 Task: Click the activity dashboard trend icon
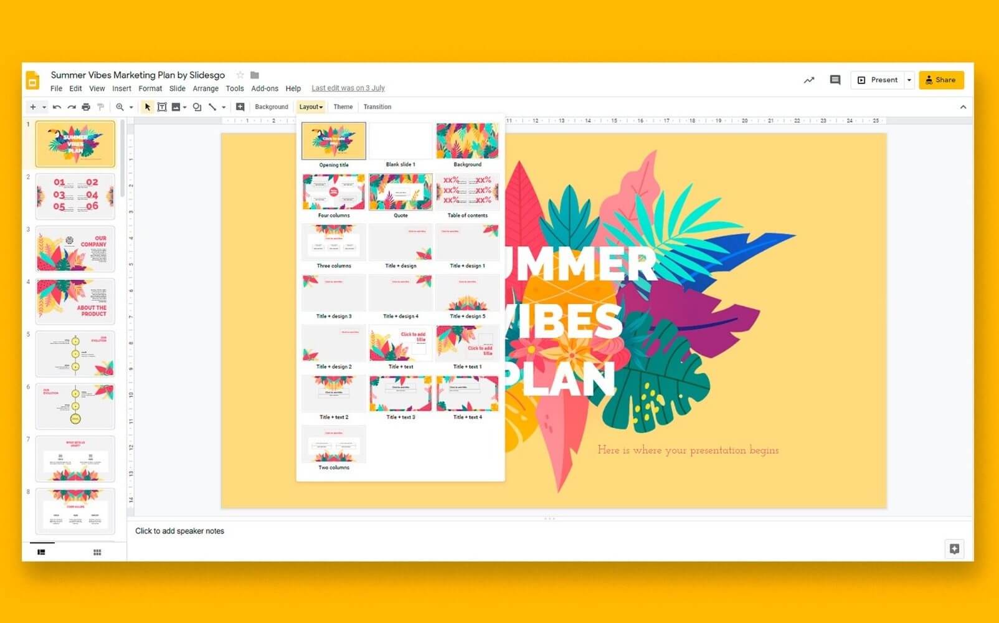[808, 80]
